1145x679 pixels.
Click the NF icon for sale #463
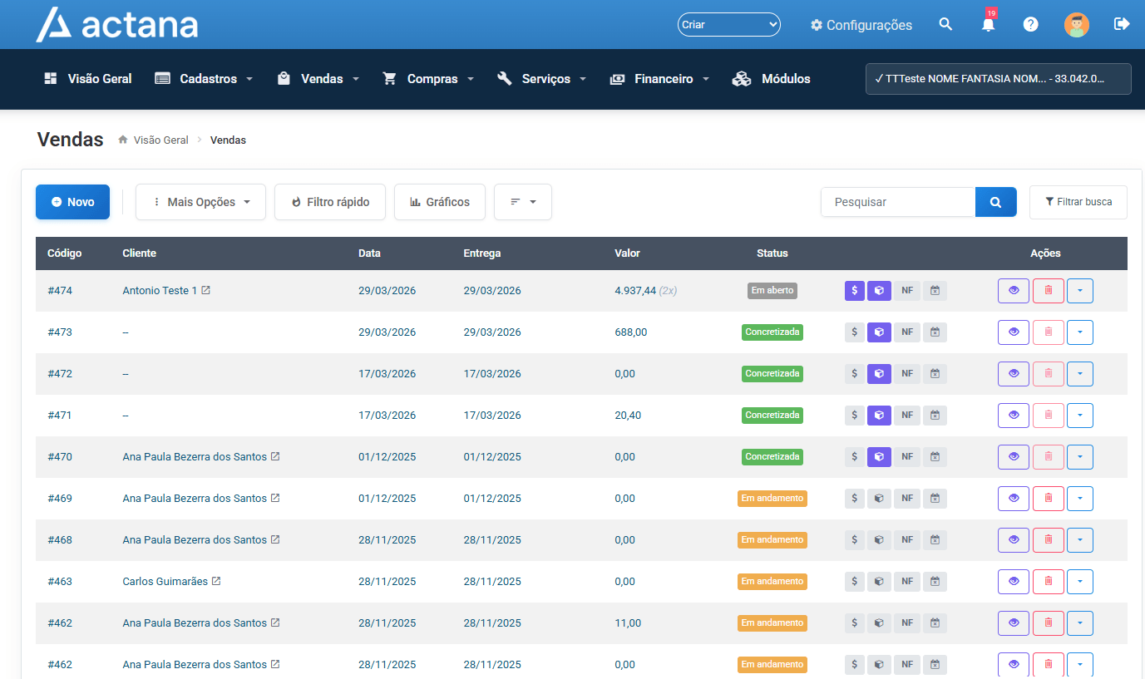click(907, 582)
